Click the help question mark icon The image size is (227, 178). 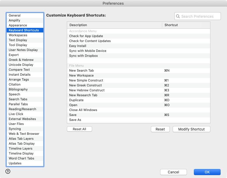click(8, 171)
